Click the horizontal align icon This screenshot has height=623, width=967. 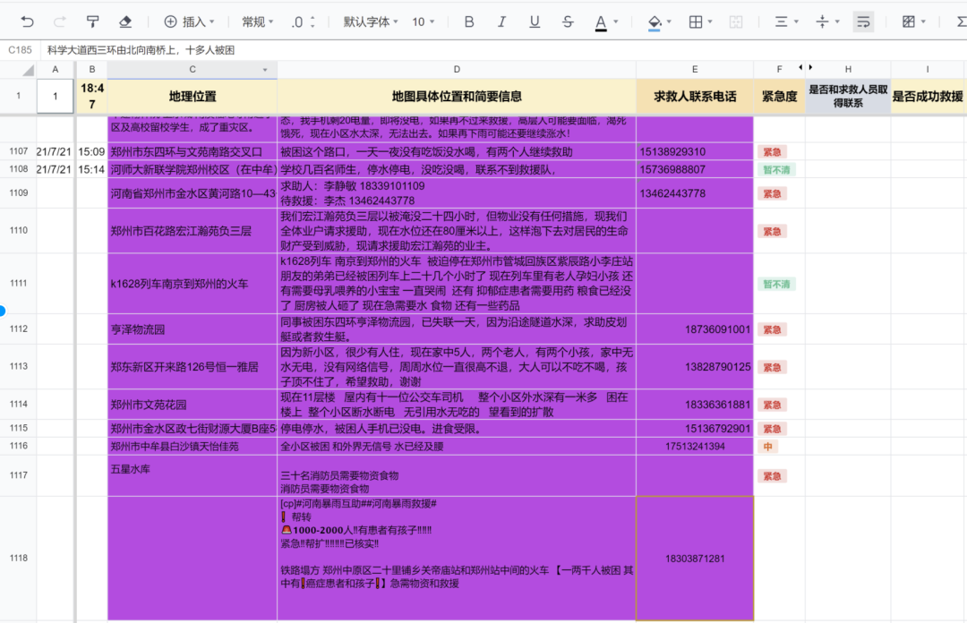[x=782, y=22]
